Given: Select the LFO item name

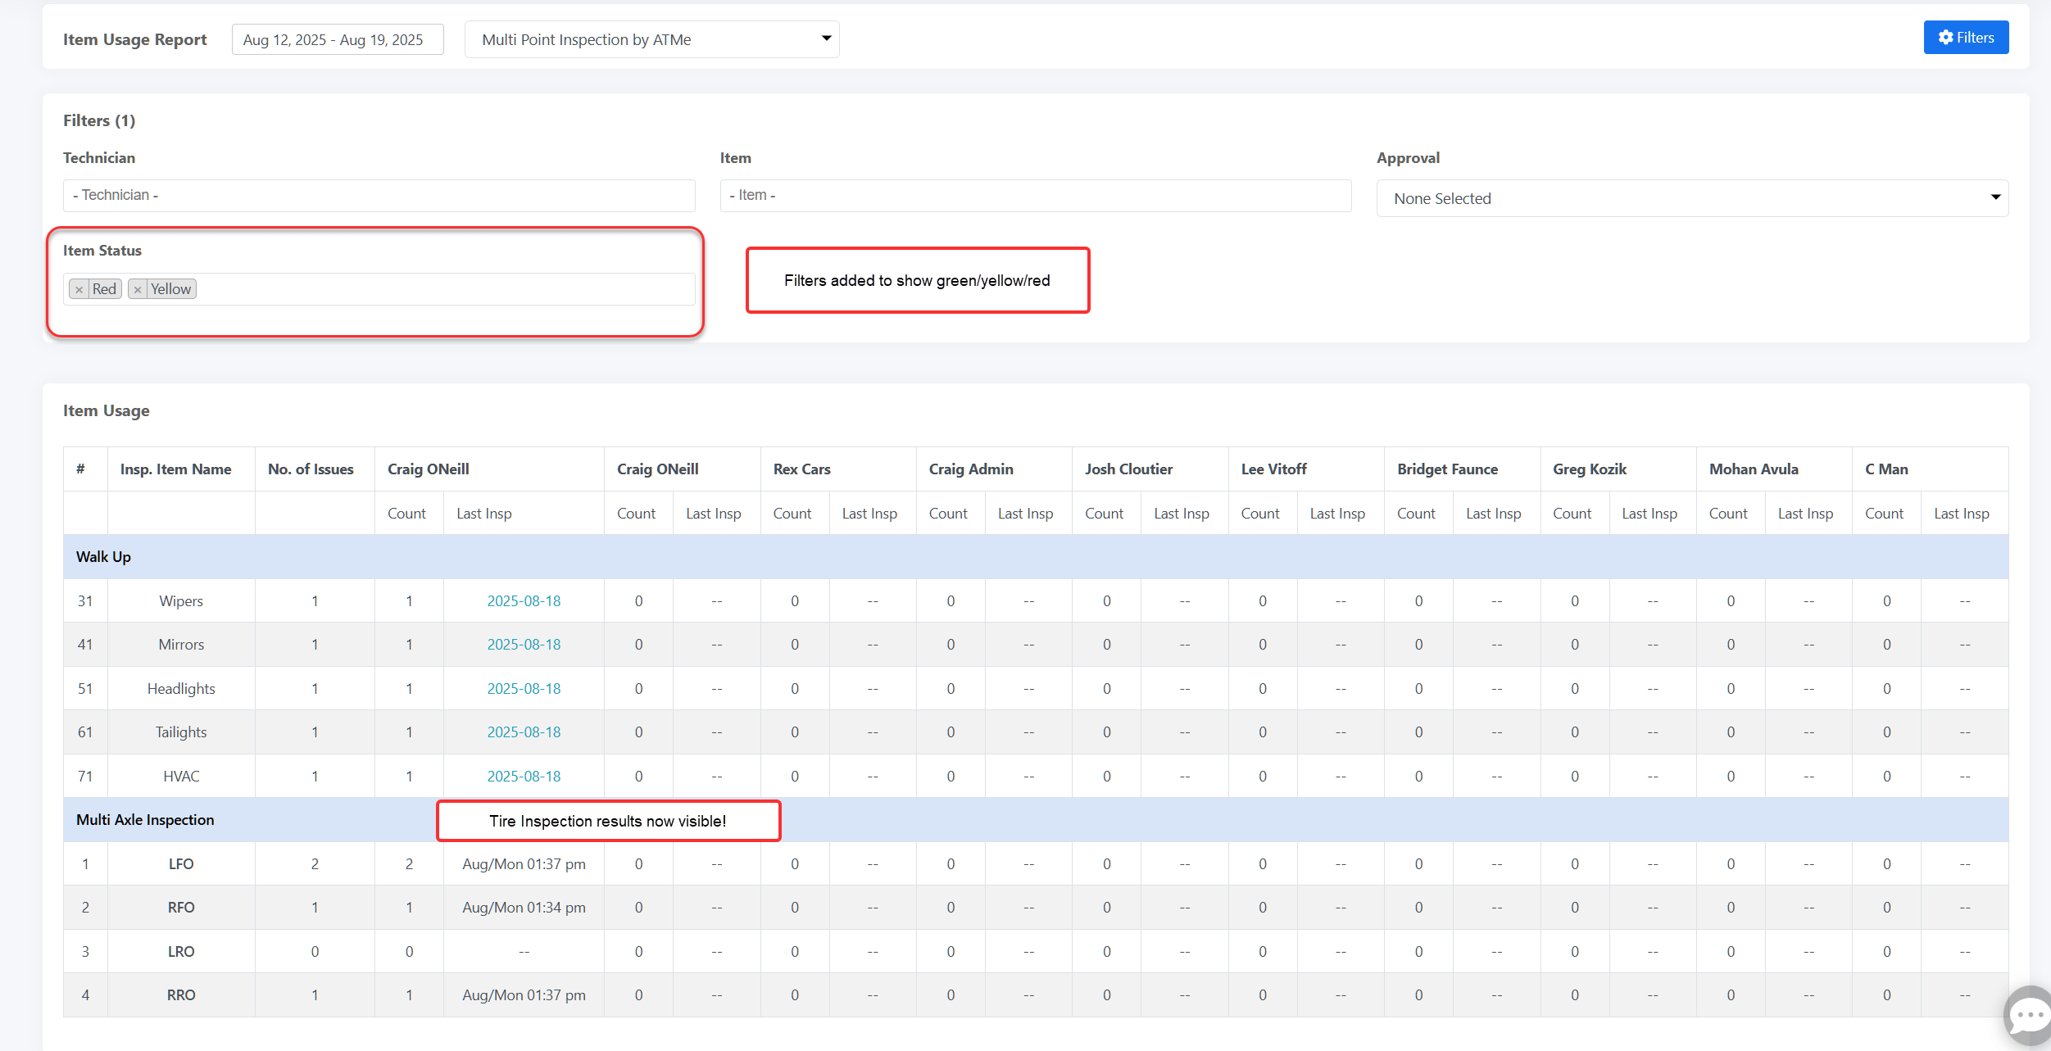Looking at the screenshot, I should coord(181,863).
